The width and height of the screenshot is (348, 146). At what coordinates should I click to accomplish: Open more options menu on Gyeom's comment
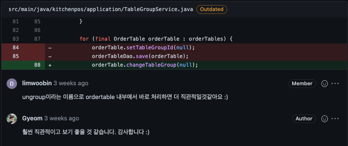click(335, 119)
